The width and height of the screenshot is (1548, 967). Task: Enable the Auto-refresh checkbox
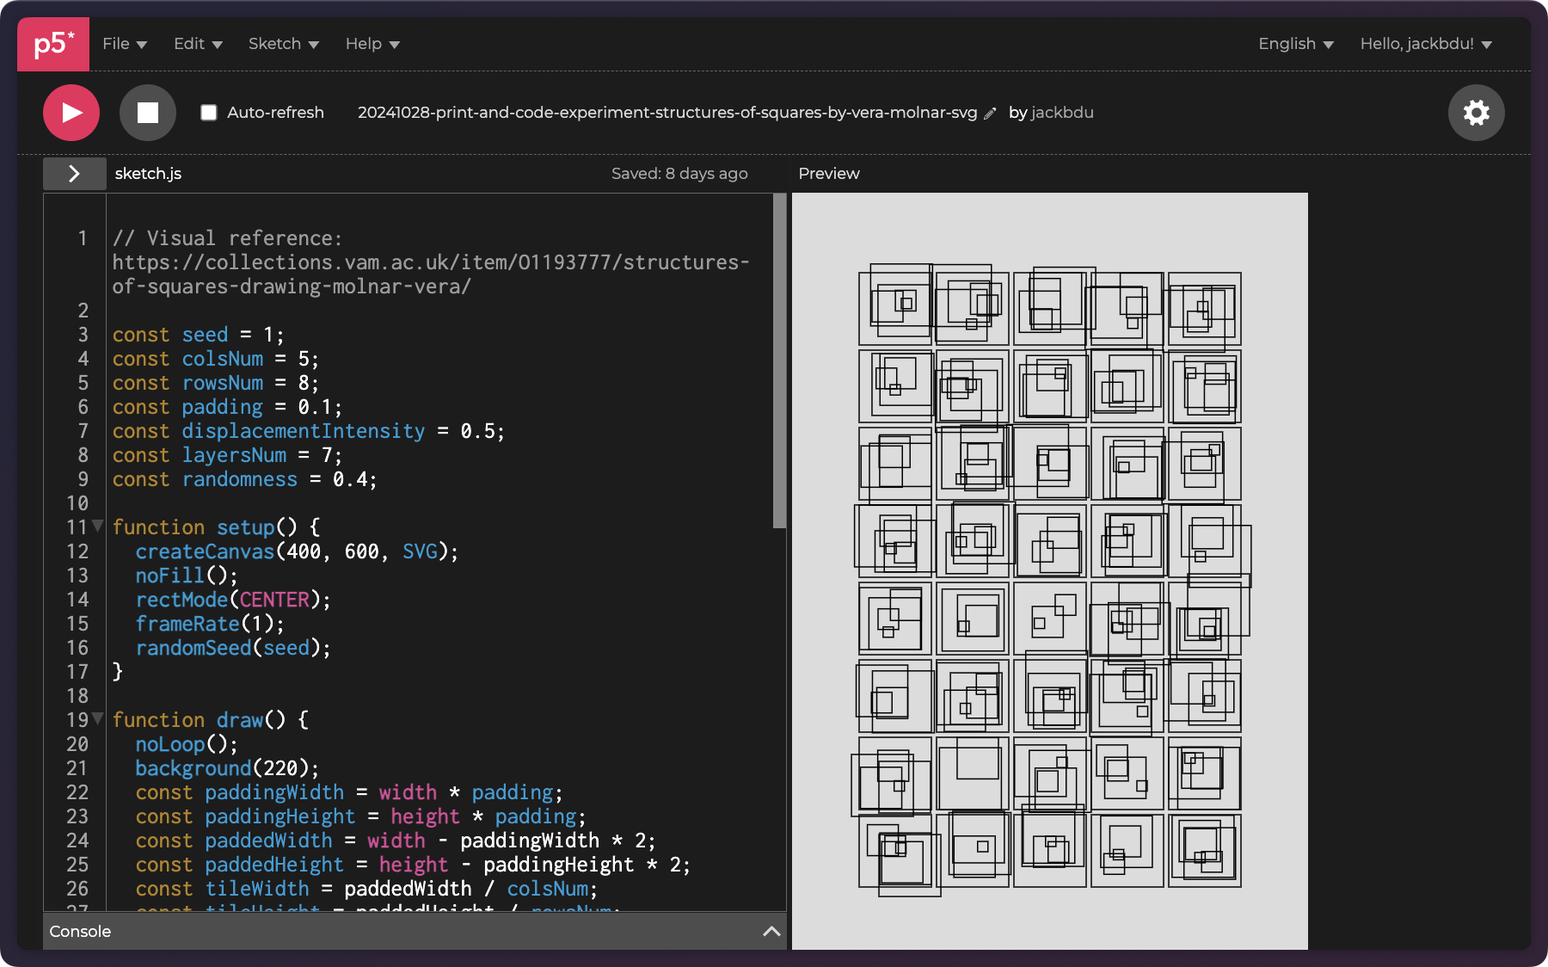pyautogui.click(x=209, y=113)
